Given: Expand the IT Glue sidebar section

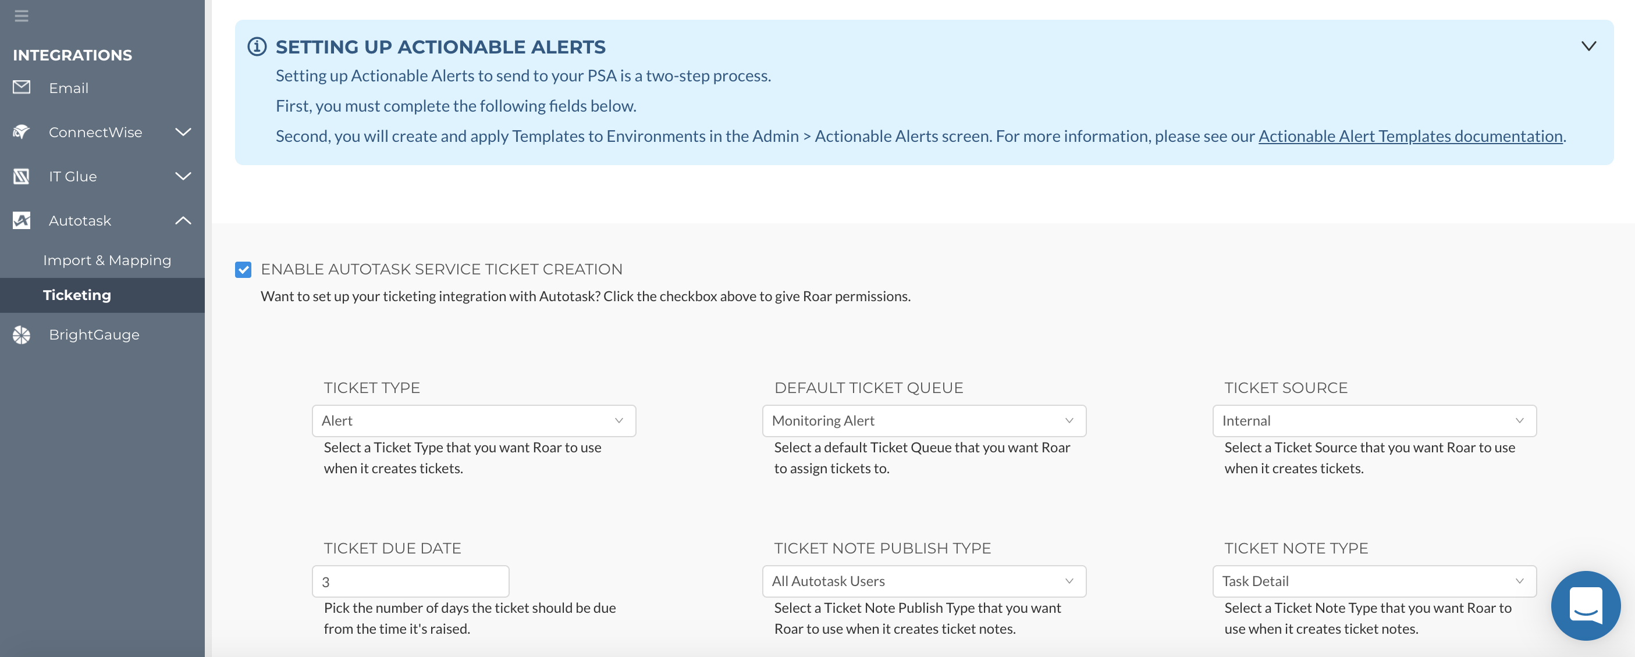Looking at the screenshot, I should [183, 176].
